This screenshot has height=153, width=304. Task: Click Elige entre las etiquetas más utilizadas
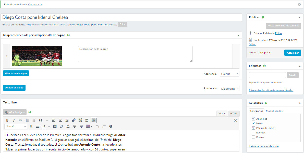click(271, 90)
